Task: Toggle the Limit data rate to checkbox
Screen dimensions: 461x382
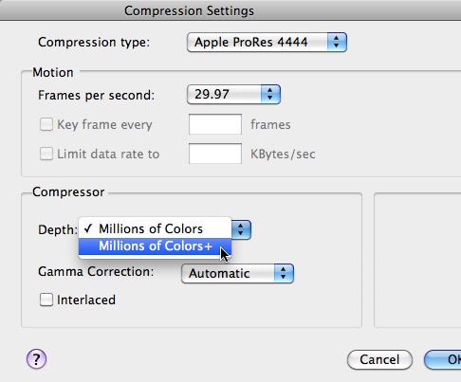Action: point(46,154)
